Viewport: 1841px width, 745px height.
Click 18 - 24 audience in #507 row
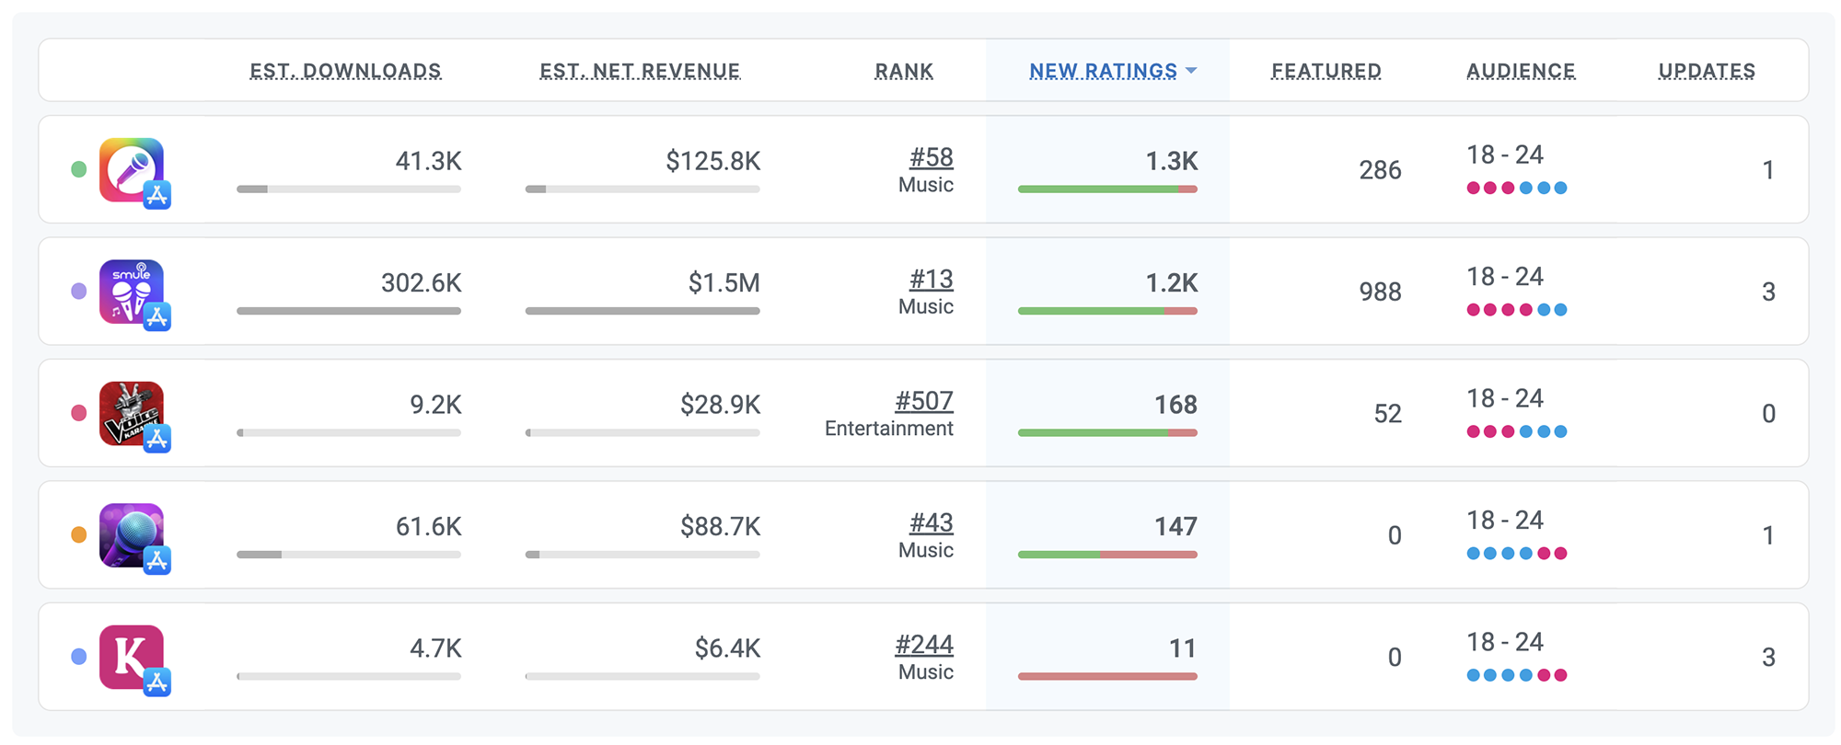click(1505, 398)
